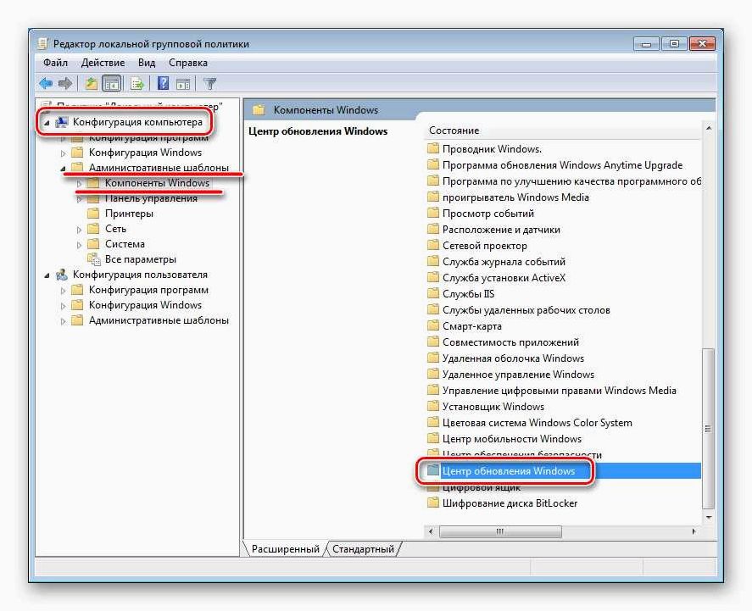The height and width of the screenshot is (611, 752).
Task: Collapse the computer Административные шаблоны node
Action: coord(63,169)
